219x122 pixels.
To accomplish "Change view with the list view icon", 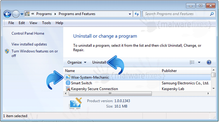I will click(192, 62).
